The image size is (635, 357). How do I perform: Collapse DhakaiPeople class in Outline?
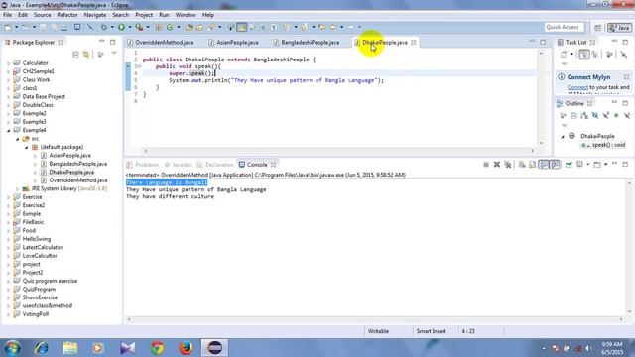563,137
